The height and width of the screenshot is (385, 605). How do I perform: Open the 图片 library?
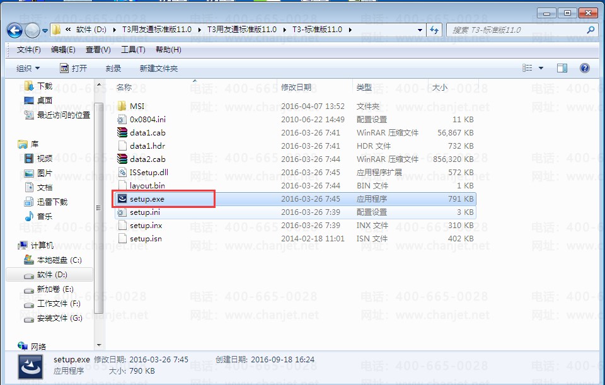coord(44,173)
